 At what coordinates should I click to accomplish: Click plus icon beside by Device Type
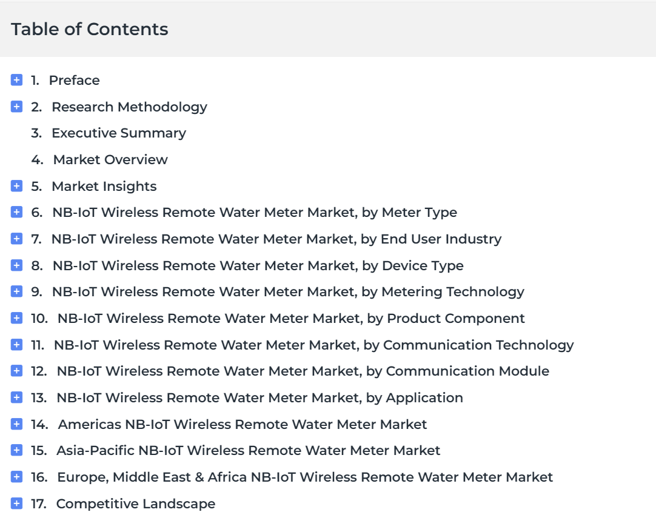pyautogui.click(x=16, y=265)
